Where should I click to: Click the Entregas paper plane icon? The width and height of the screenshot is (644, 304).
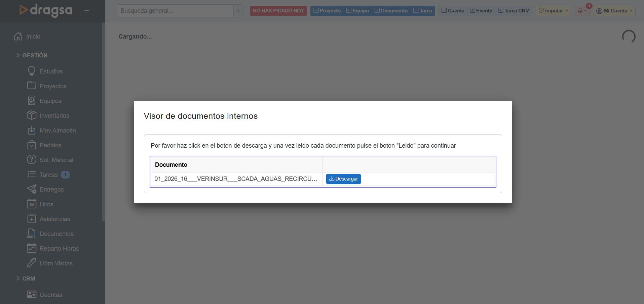(32, 189)
